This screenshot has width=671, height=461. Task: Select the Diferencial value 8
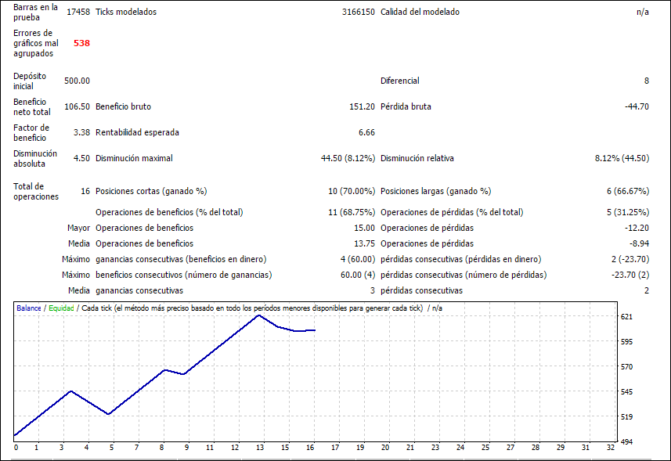tap(646, 81)
